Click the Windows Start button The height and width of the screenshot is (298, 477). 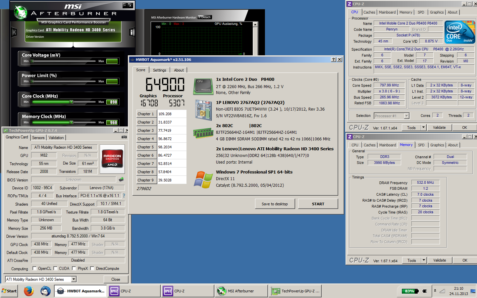[x=9, y=291]
